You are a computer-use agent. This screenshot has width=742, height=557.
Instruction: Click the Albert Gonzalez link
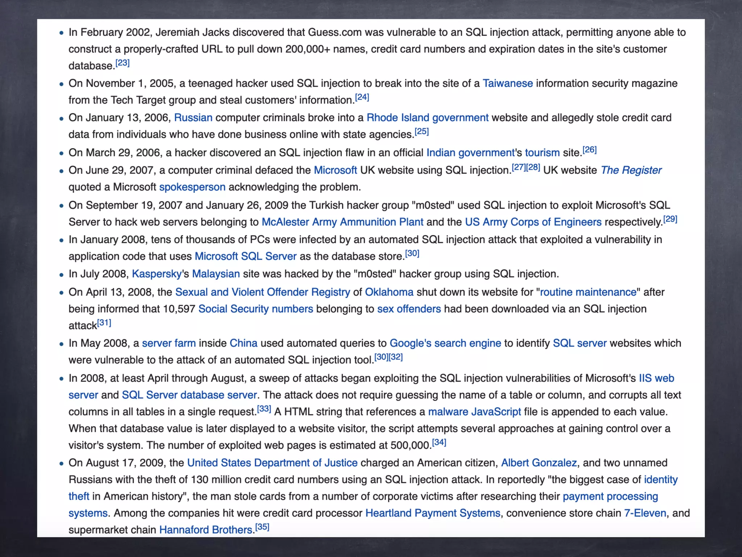539,463
